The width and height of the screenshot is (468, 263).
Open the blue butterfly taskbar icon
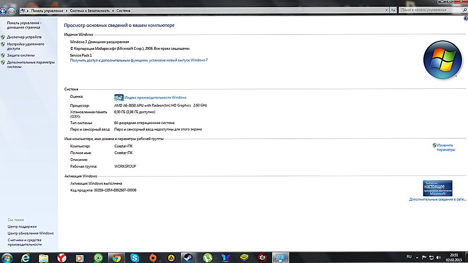(x=226, y=258)
